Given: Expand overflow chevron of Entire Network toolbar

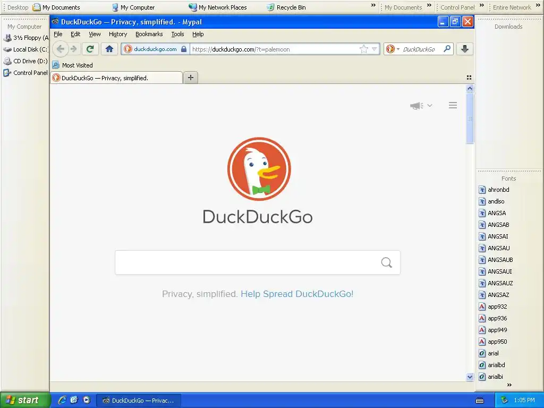Looking at the screenshot, I should coord(538,5).
